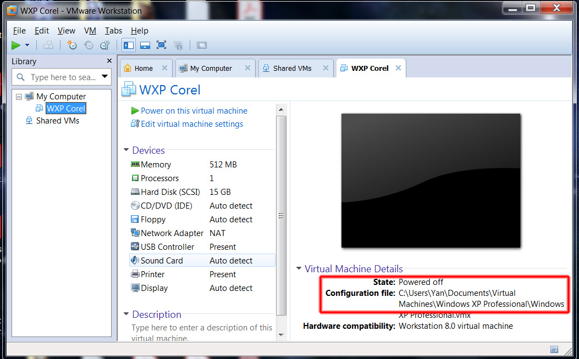Close the Library panel
Viewport: 579px width, 359px height.
point(109,61)
